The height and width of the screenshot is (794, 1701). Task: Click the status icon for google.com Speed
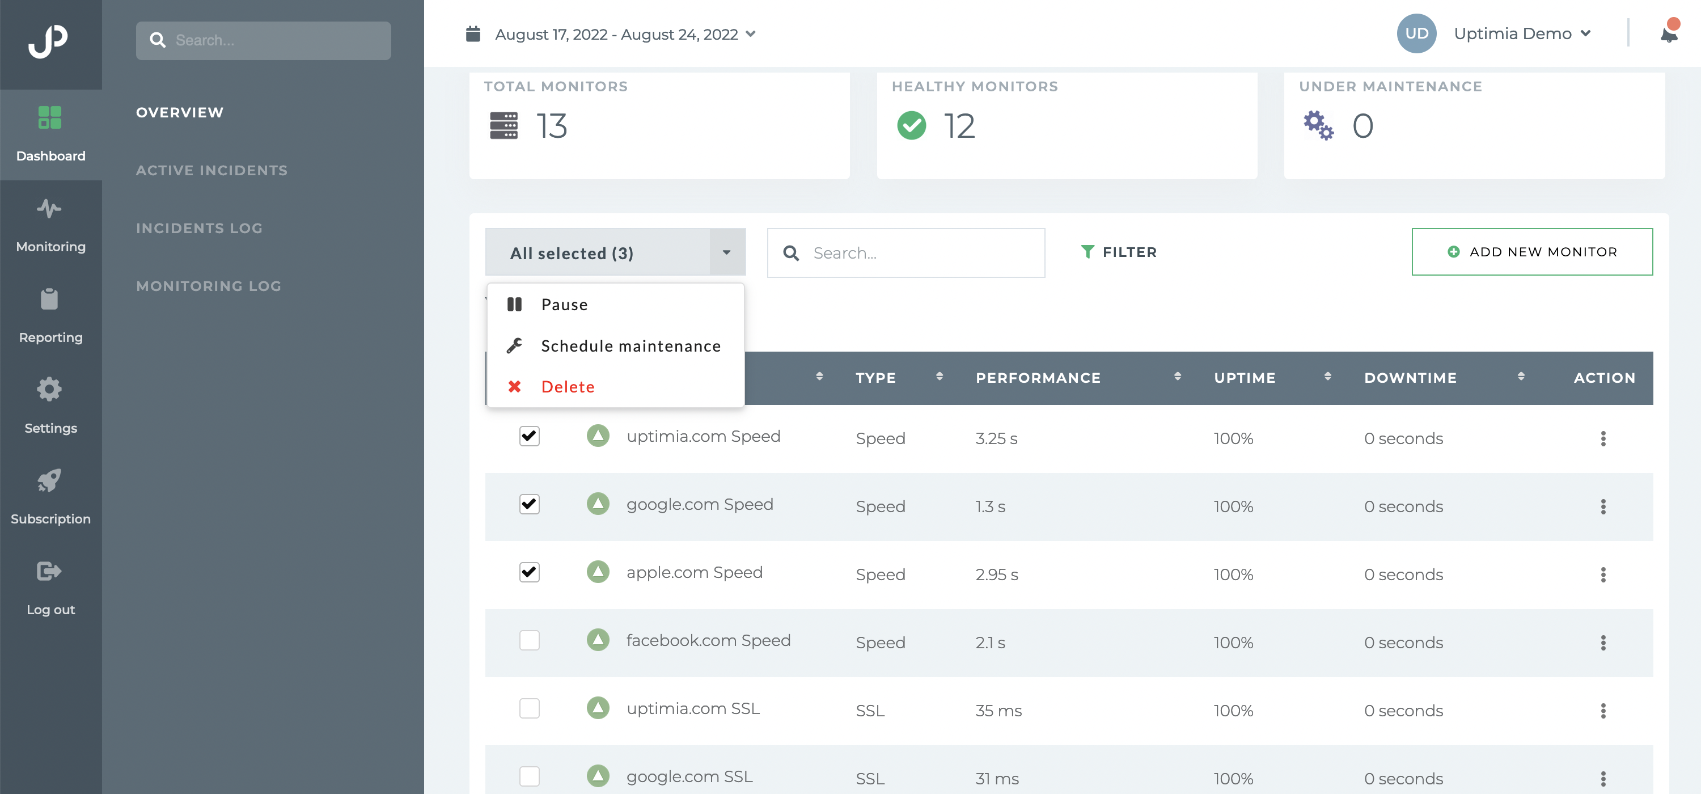click(598, 504)
